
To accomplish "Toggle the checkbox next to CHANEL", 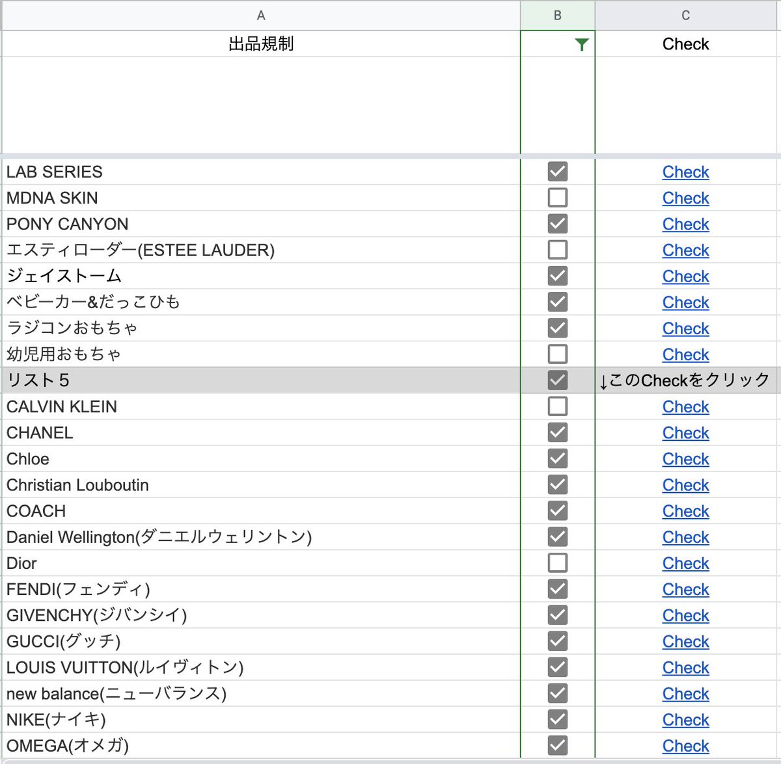I will coord(557,432).
